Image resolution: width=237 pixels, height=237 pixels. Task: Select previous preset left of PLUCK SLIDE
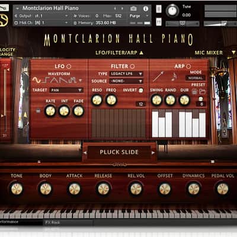pos(85,153)
